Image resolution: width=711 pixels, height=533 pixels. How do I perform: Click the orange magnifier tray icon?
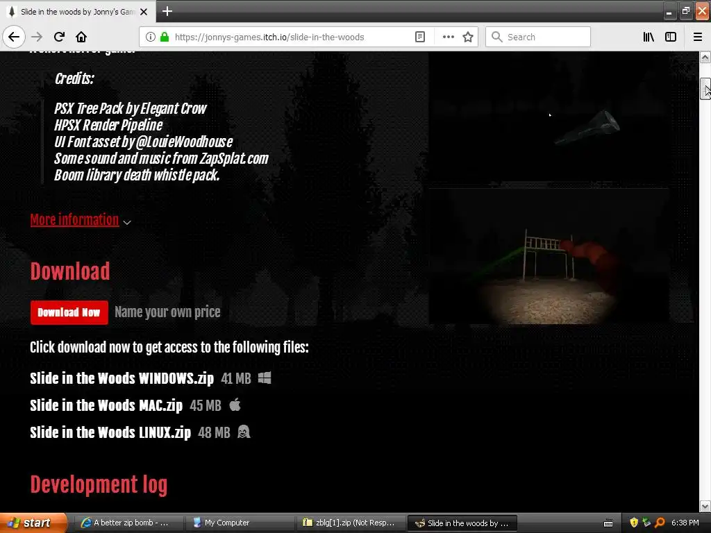[x=660, y=523]
